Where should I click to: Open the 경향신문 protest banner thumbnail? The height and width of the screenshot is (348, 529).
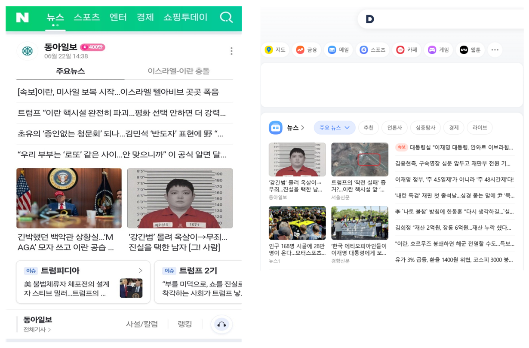point(360,223)
